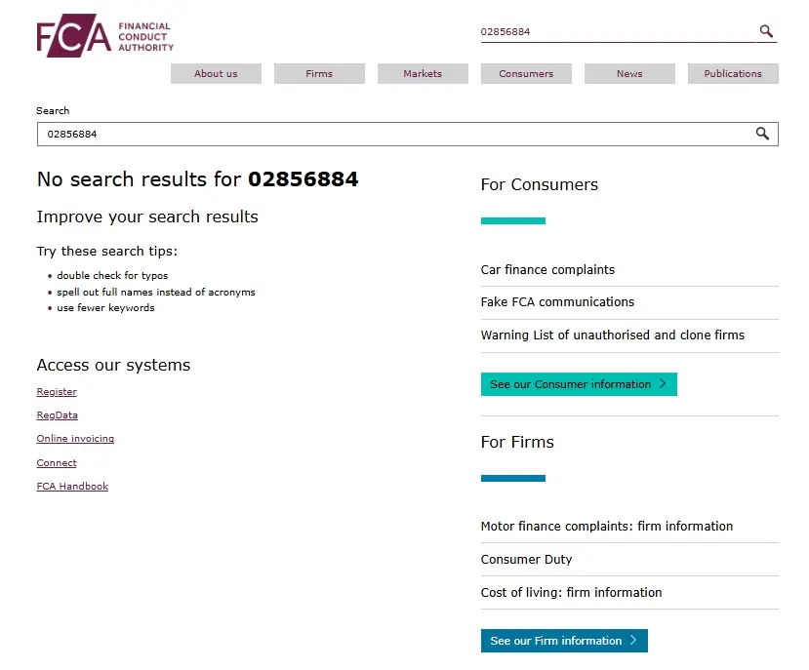This screenshot has height=670, width=809.
Task: Click the See our Firm information button
Action: [x=564, y=641]
